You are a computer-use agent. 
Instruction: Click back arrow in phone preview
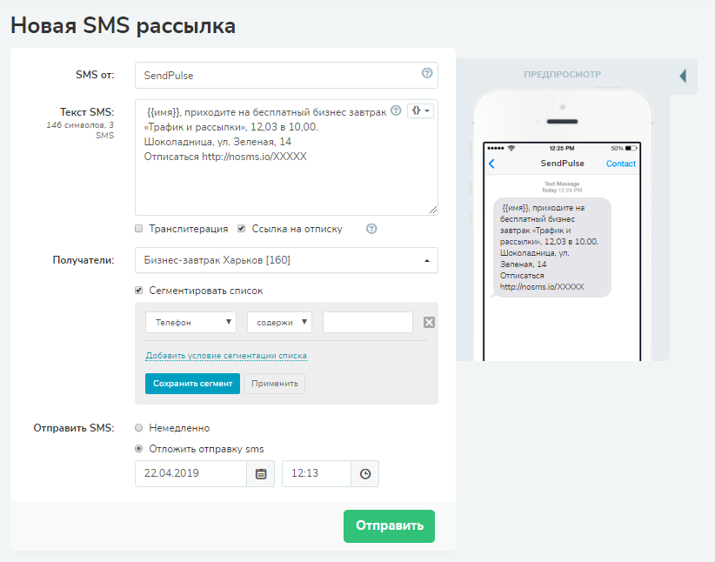(491, 164)
